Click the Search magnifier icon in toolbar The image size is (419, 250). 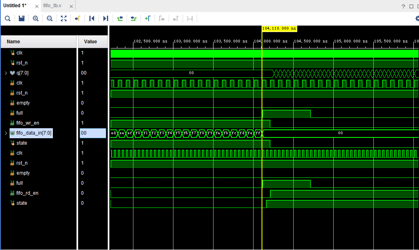pyautogui.click(x=7, y=18)
